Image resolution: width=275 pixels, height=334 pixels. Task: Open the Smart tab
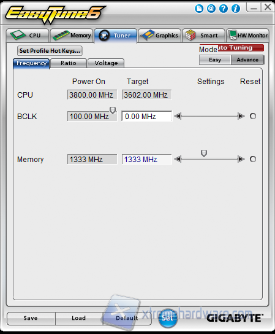point(203,36)
